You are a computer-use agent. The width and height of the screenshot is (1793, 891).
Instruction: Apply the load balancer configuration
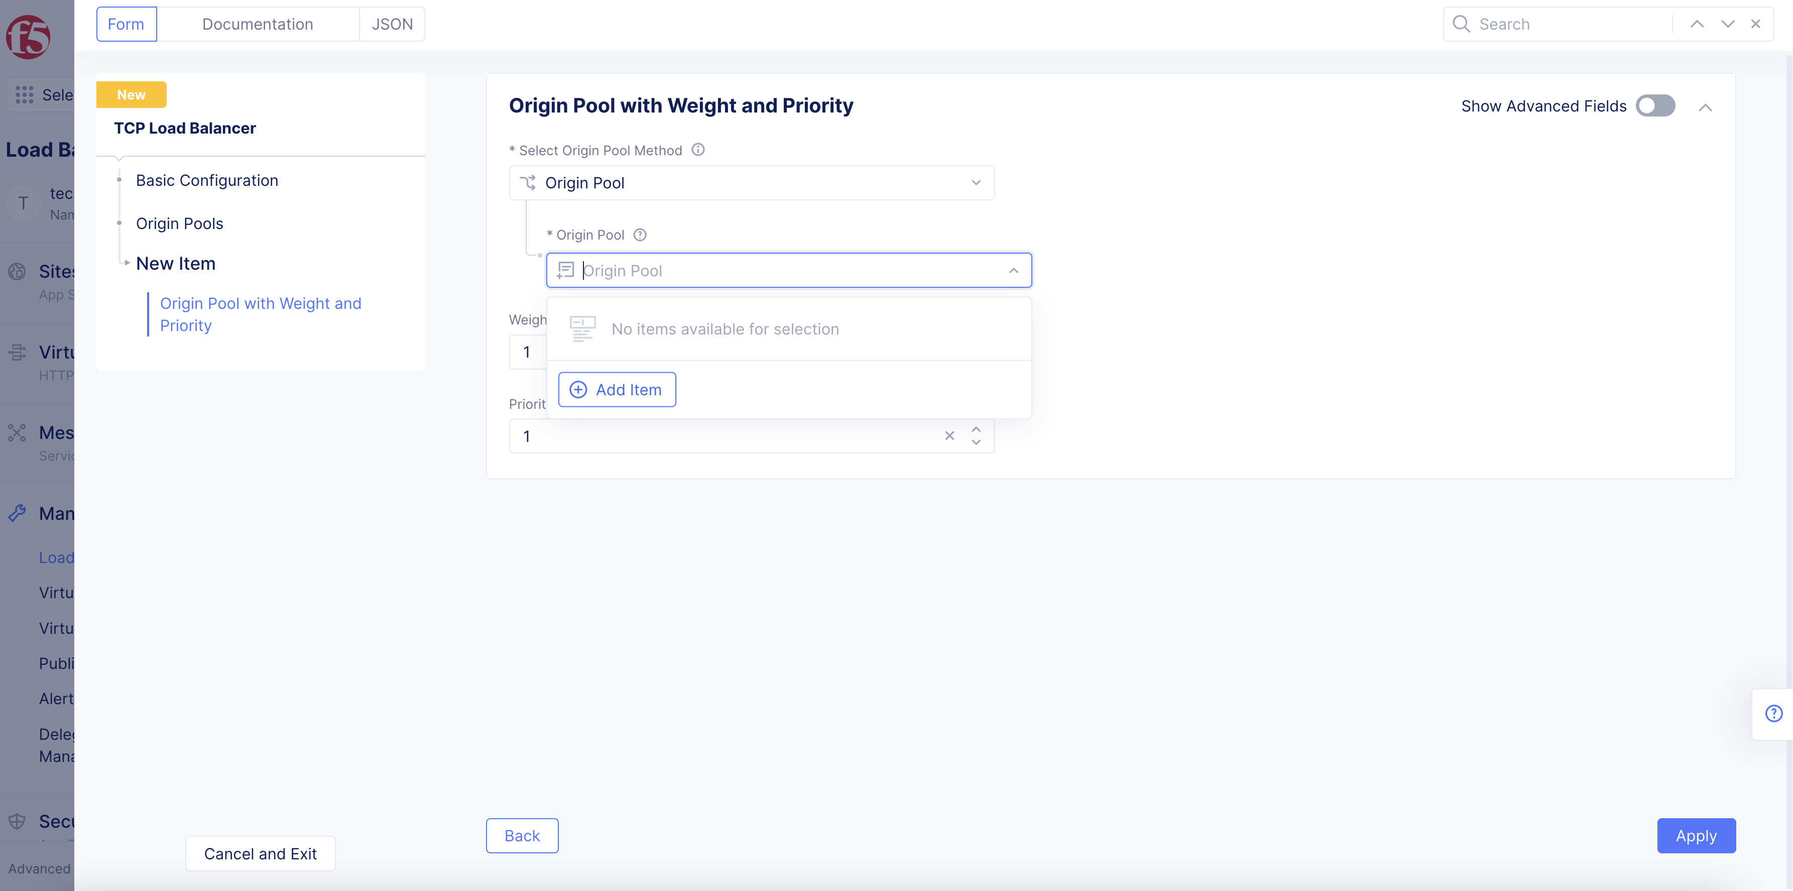[1696, 835]
